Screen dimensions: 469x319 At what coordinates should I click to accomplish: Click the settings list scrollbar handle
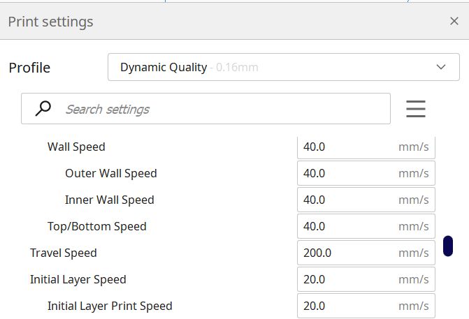pyautogui.click(x=448, y=246)
